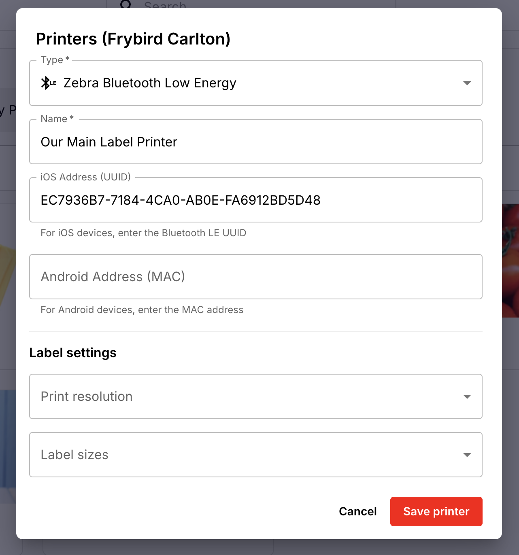Click the Label sizes caret arrow
Image resolution: width=519 pixels, height=555 pixels.
pyautogui.click(x=467, y=455)
